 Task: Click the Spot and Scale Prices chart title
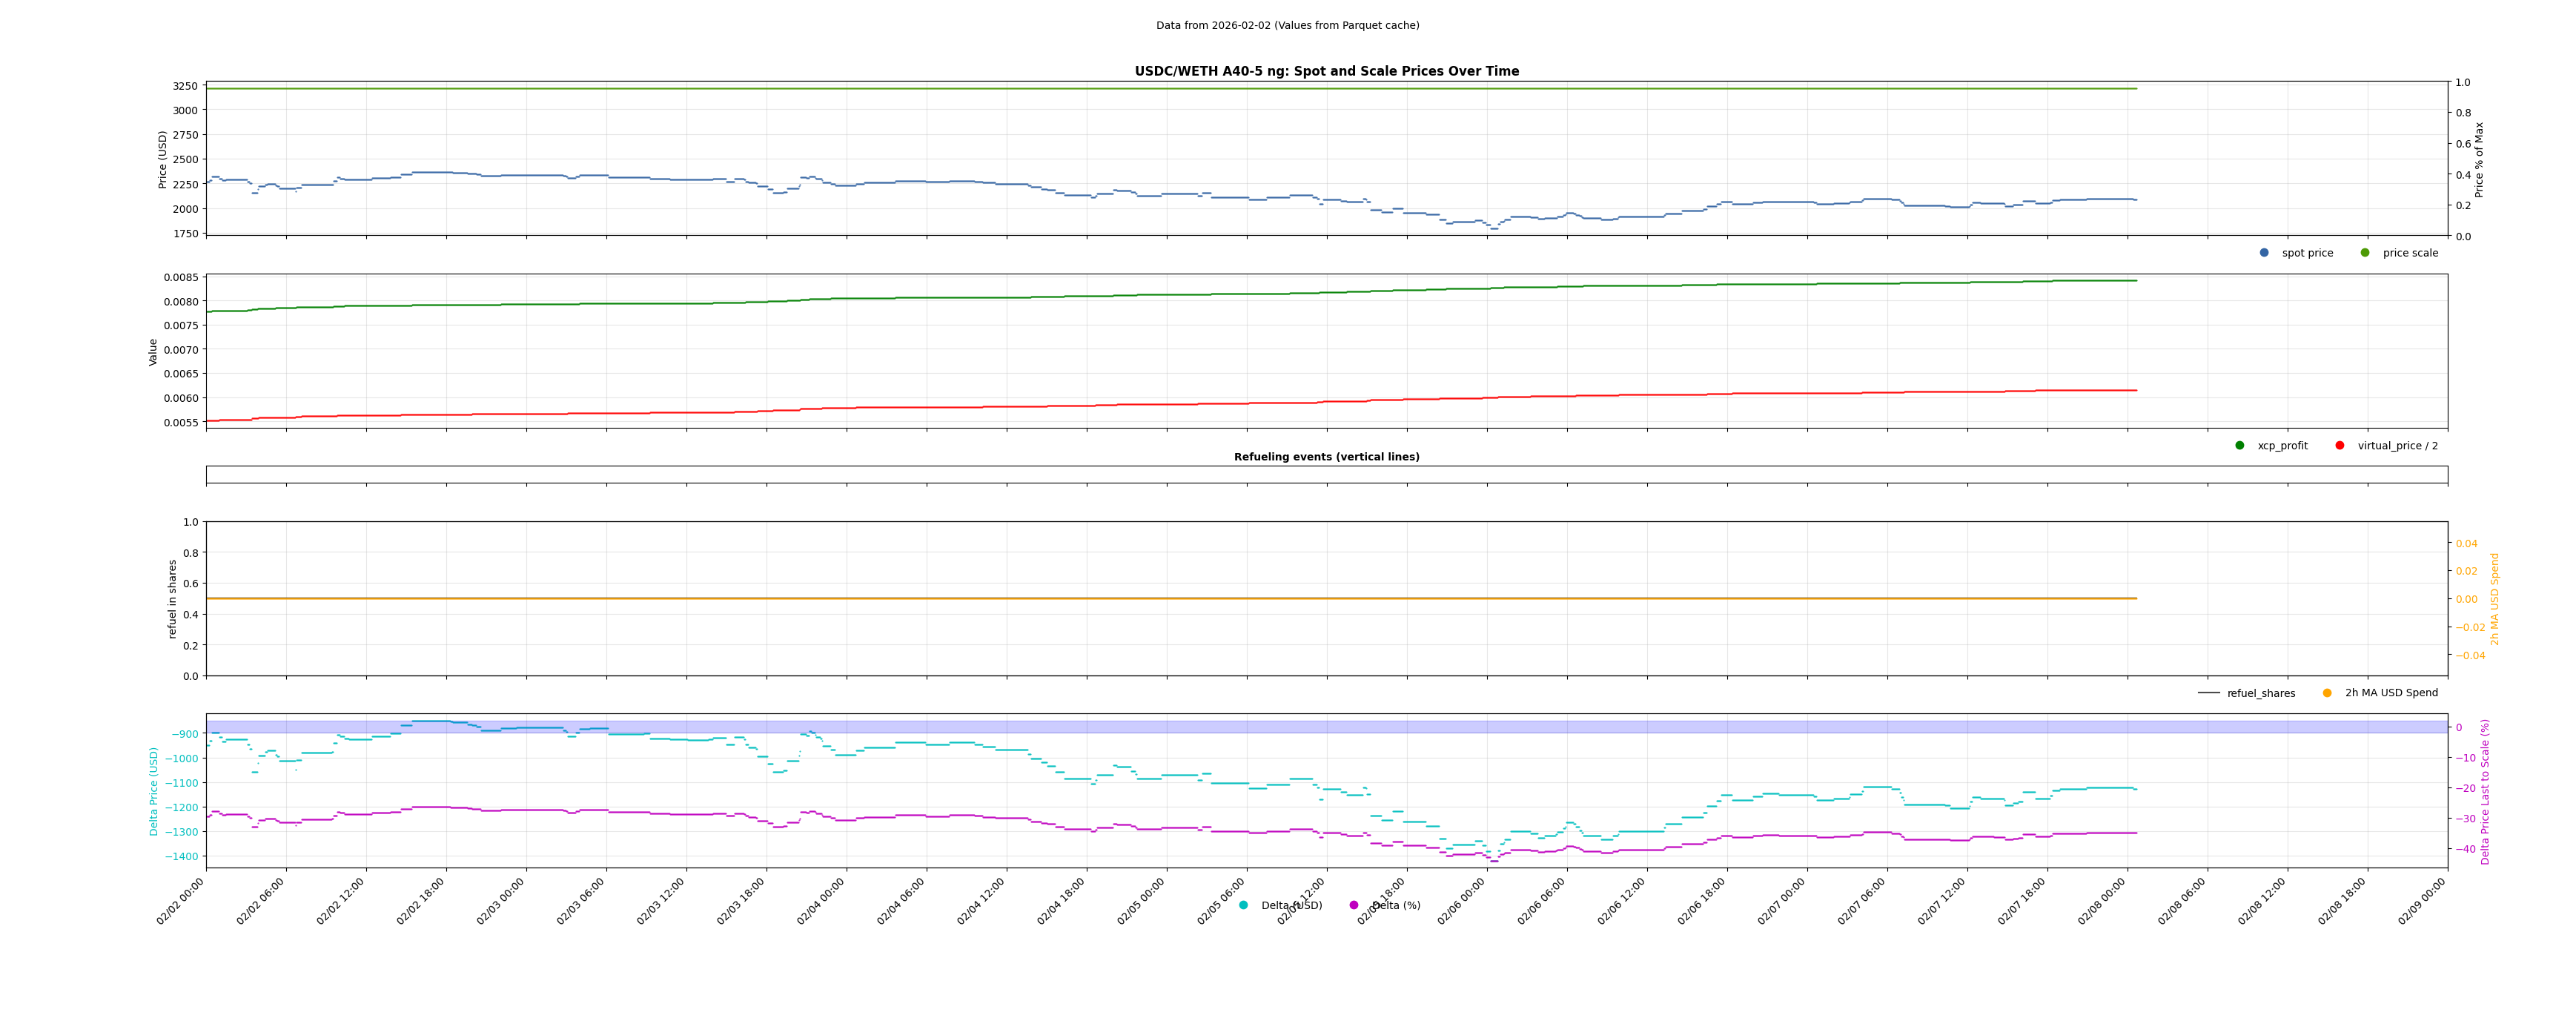(1326, 71)
